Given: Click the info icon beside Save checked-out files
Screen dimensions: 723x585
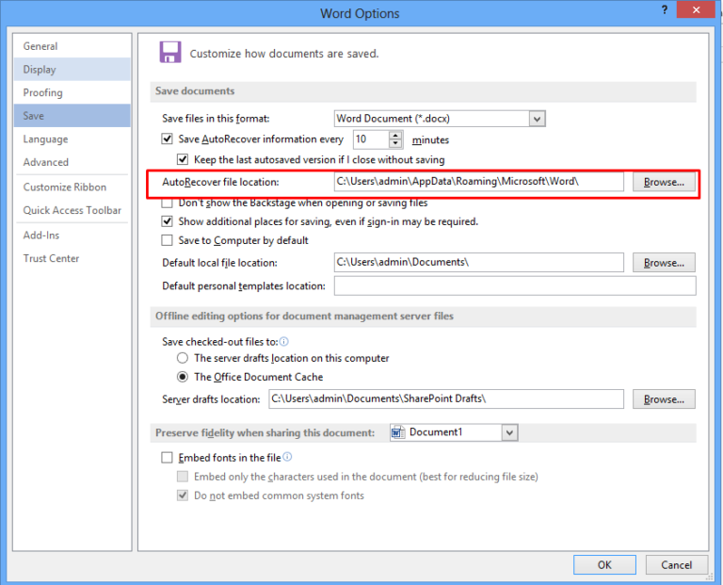Looking at the screenshot, I should tap(284, 342).
